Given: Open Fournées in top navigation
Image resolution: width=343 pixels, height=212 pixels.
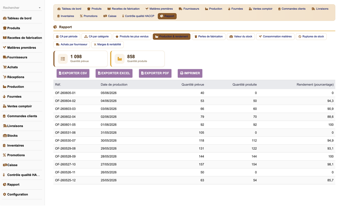Looking at the screenshot, I should click(235, 9).
